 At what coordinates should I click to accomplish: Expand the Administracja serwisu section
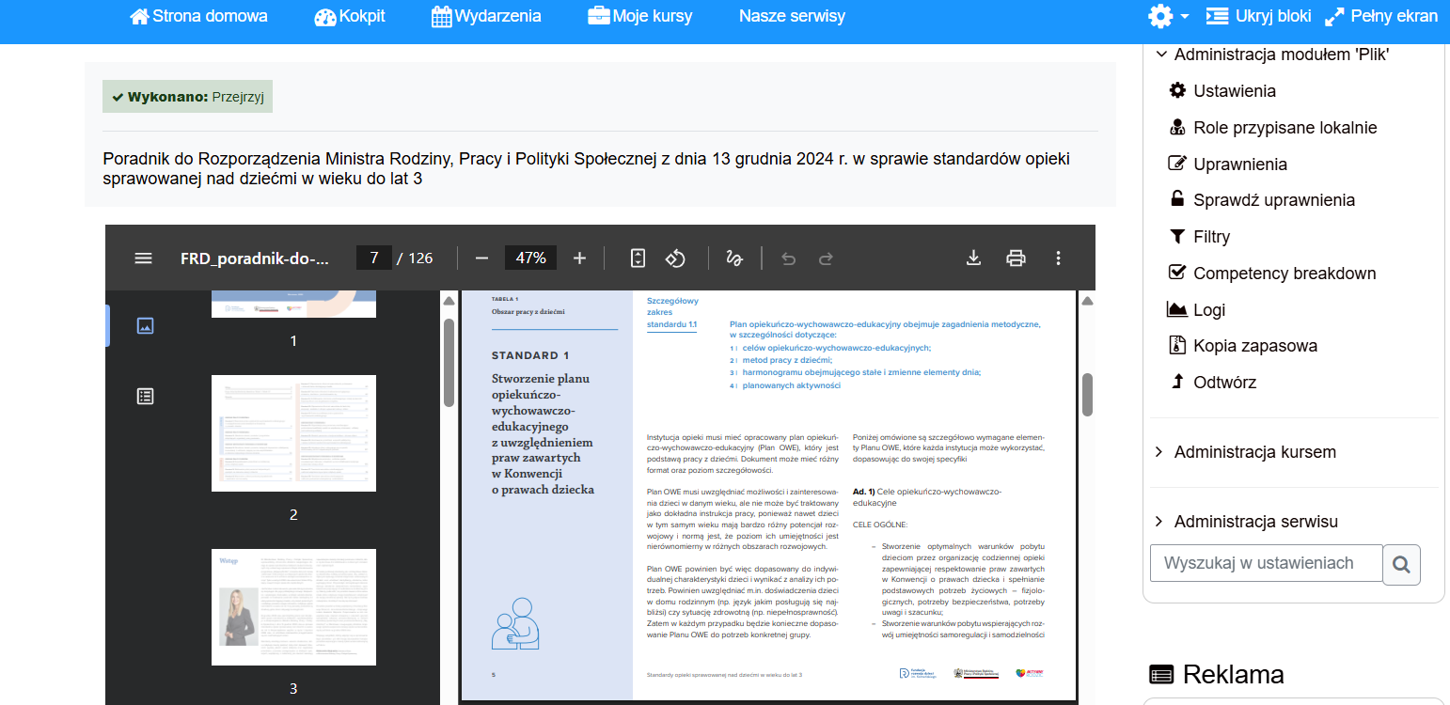tap(1255, 522)
